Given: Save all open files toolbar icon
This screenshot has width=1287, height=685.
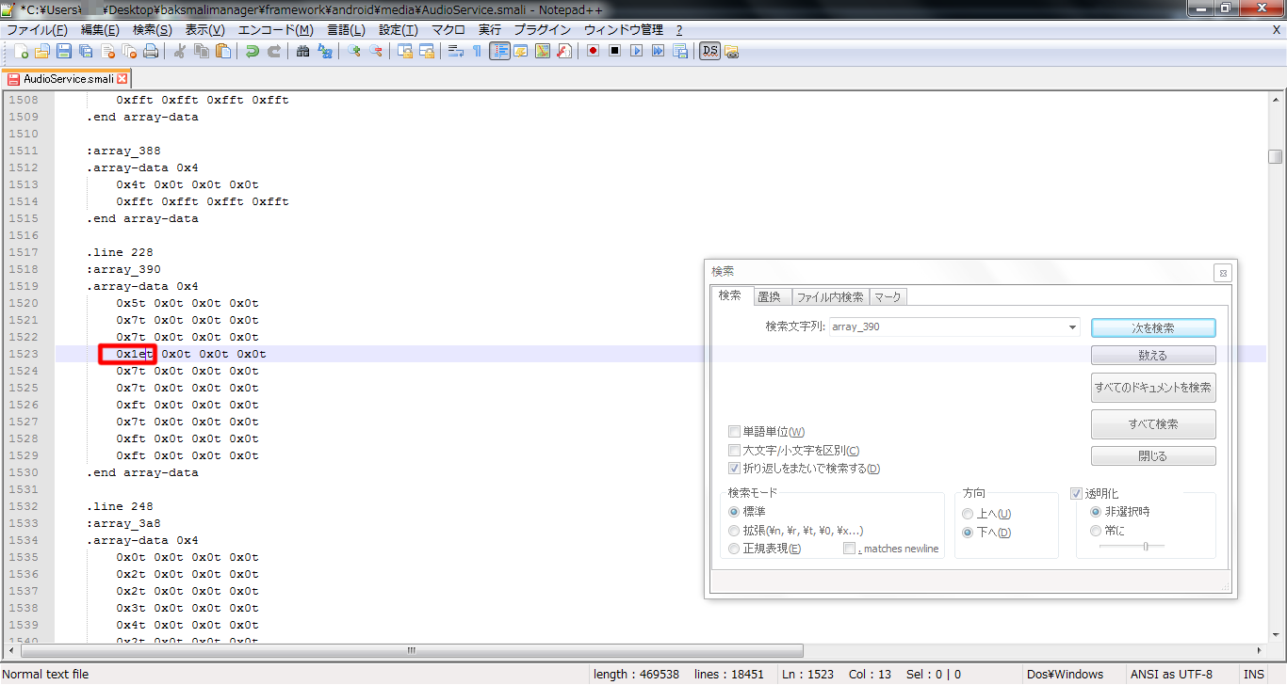Looking at the screenshot, I should point(86,51).
